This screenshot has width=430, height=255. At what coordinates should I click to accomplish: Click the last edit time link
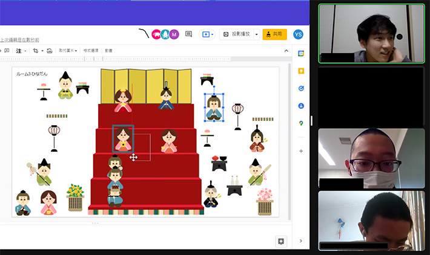pyautogui.click(x=19, y=40)
